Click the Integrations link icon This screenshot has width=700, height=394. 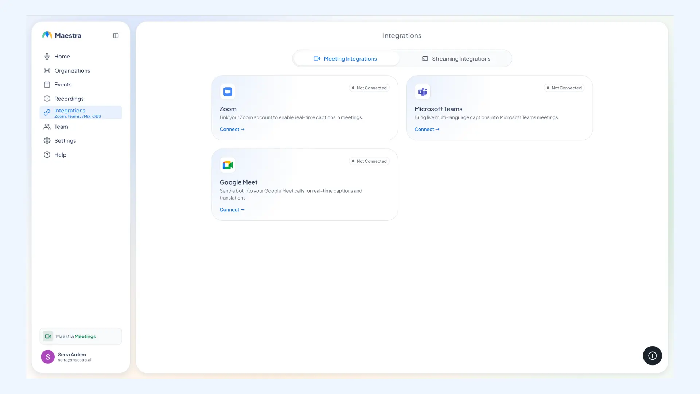(x=47, y=113)
